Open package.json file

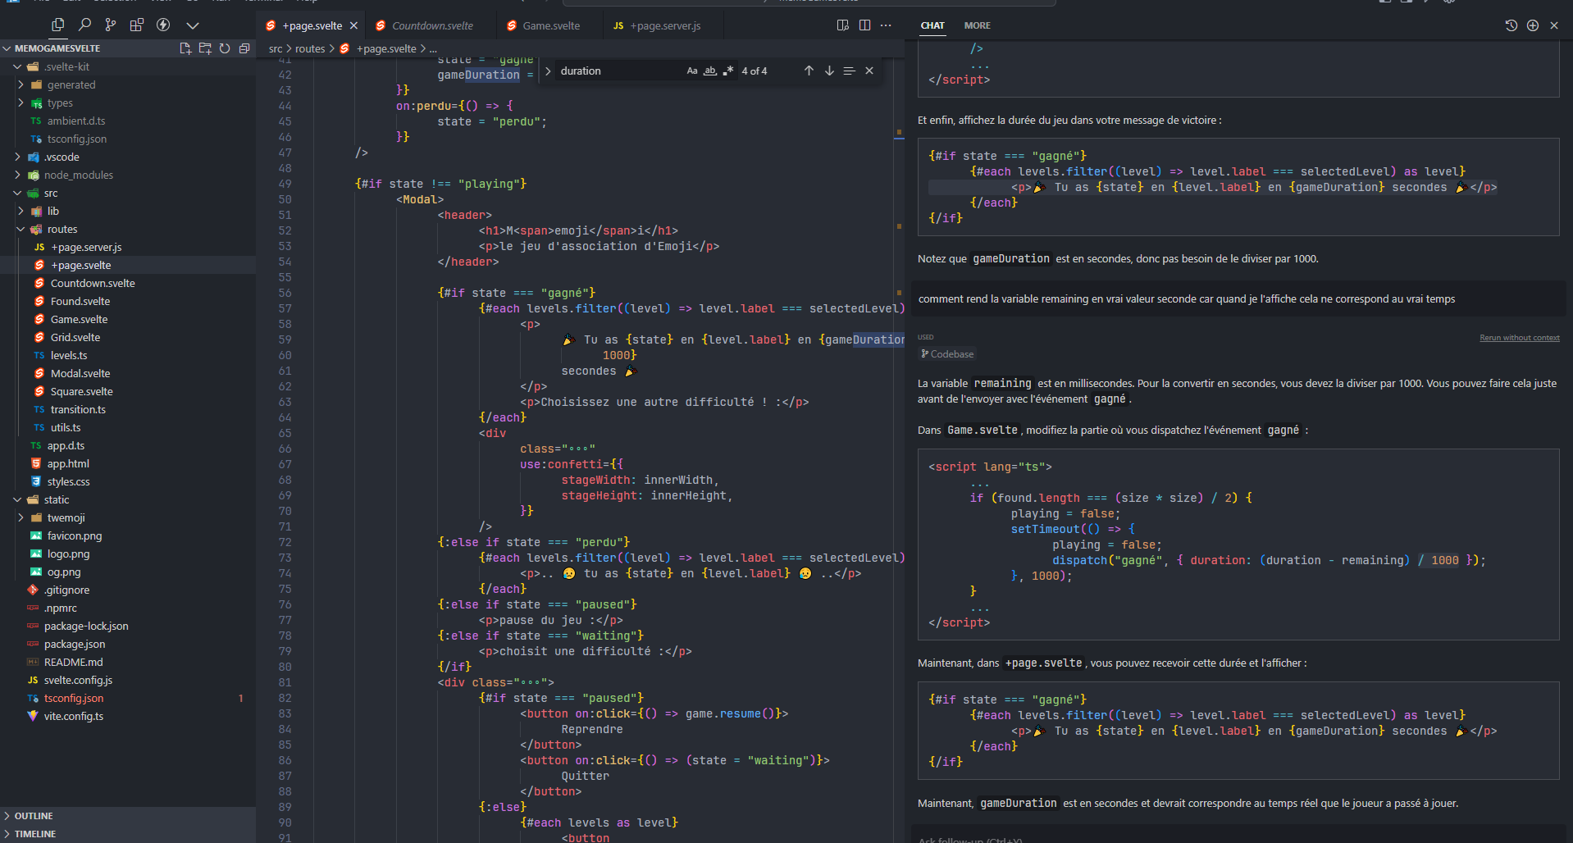[x=128, y=644]
